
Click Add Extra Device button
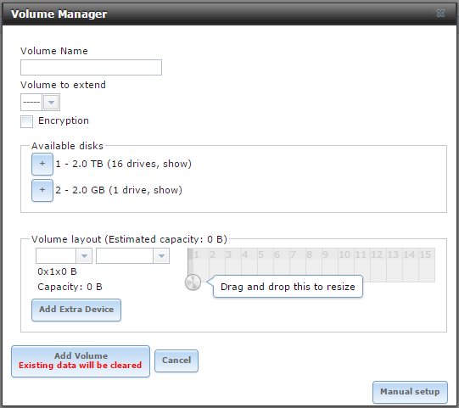click(x=76, y=310)
